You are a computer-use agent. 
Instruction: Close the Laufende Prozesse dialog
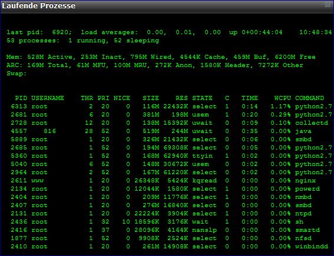click(x=328, y=5)
